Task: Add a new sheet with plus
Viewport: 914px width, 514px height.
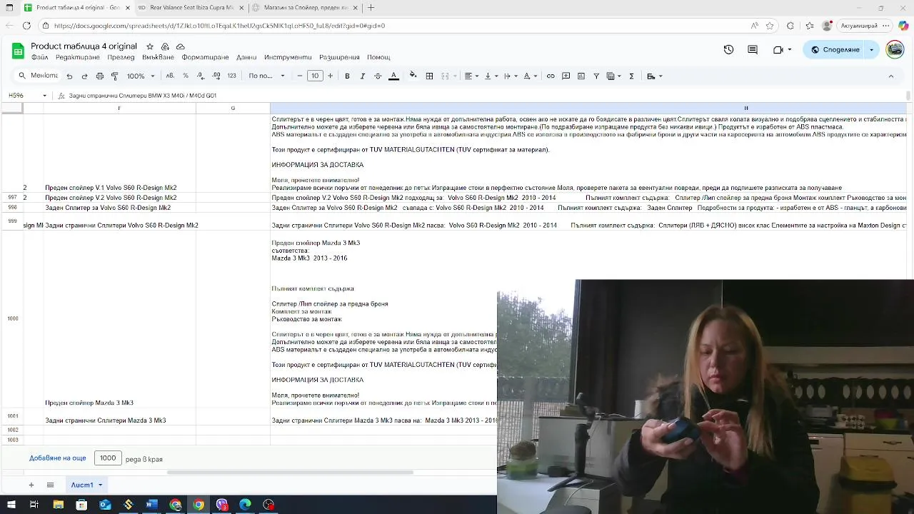Action: tap(31, 485)
